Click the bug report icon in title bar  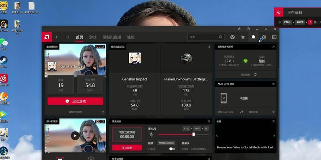pos(239,29)
